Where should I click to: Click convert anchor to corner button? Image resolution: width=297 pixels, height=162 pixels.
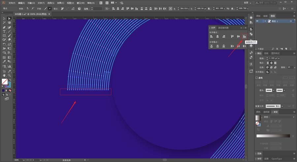click(x=28, y=9)
